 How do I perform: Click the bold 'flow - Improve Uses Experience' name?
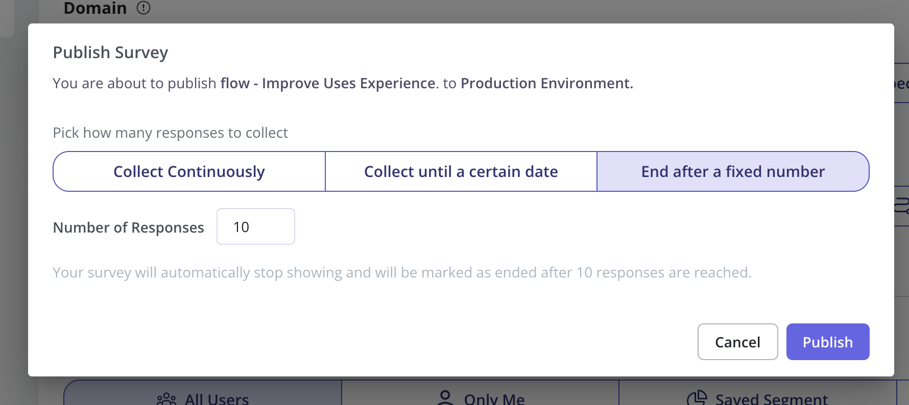pyautogui.click(x=327, y=83)
